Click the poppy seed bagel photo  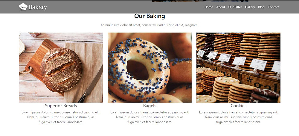coord(149,68)
